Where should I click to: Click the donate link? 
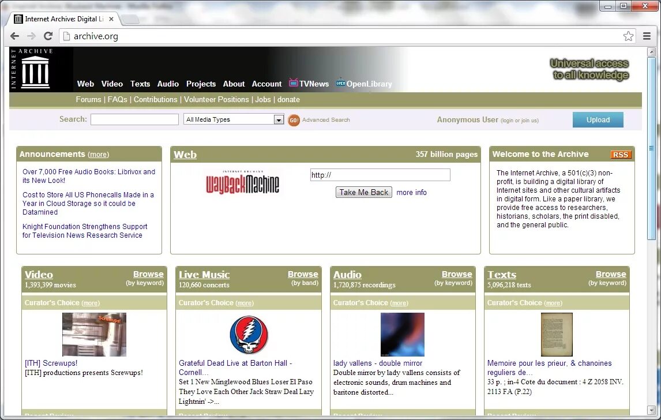click(288, 99)
